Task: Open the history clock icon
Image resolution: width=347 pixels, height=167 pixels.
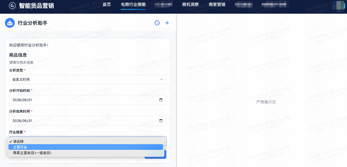Action: point(157,23)
